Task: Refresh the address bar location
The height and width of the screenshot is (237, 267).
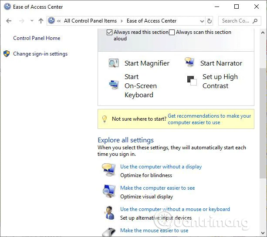Action: (209, 21)
